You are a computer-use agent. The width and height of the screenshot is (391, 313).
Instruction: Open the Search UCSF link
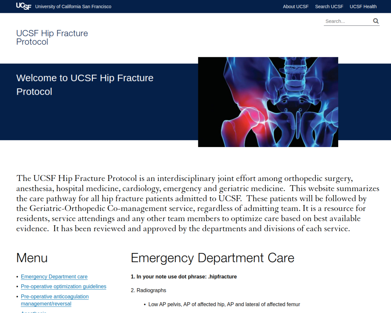tap(329, 6)
